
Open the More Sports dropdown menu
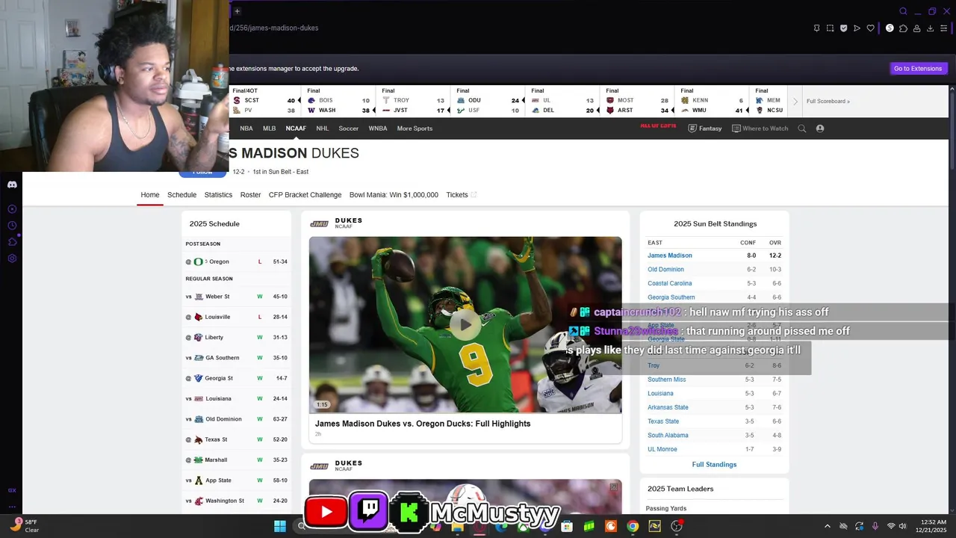(x=415, y=129)
